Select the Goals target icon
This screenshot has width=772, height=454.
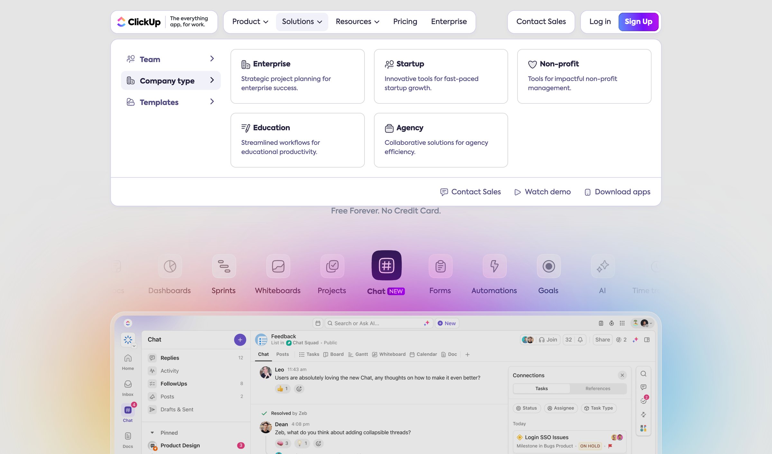pos(549,266)
